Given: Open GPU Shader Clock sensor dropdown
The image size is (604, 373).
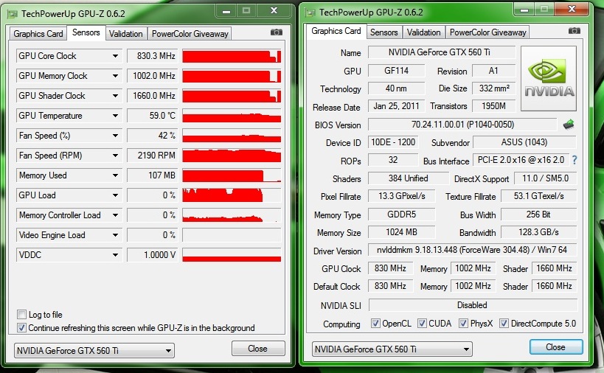Looking at the screenshot, I should pos(115,96).
